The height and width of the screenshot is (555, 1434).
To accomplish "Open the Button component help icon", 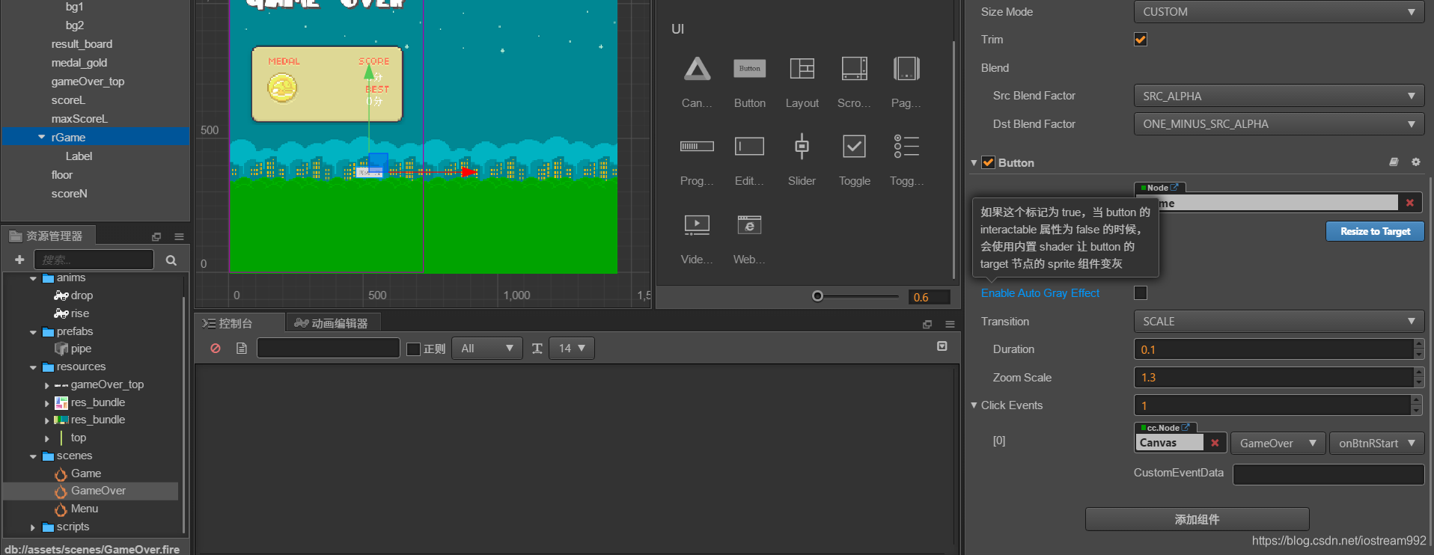I will pyautogui.click(x=1394, y=162).
